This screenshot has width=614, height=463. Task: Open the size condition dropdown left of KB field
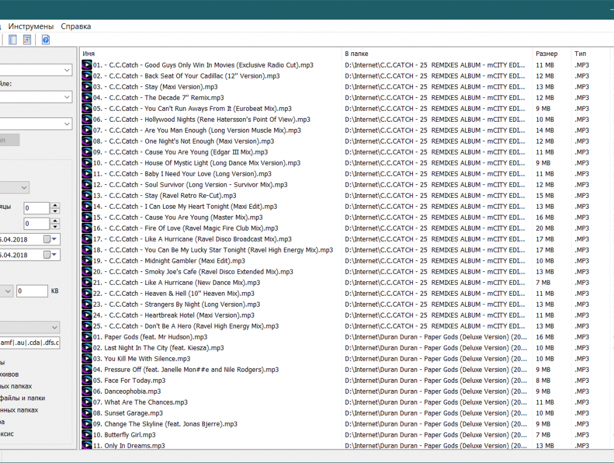(7, 291)
